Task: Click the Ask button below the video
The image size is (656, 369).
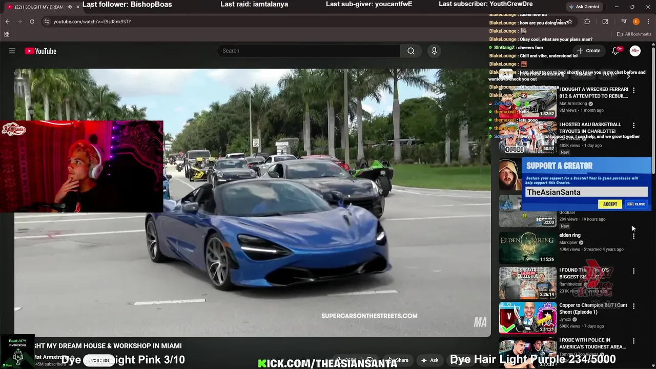Action: coord(429,360)
